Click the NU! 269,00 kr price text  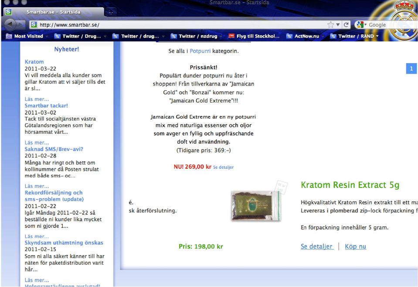tap(193, 167)
